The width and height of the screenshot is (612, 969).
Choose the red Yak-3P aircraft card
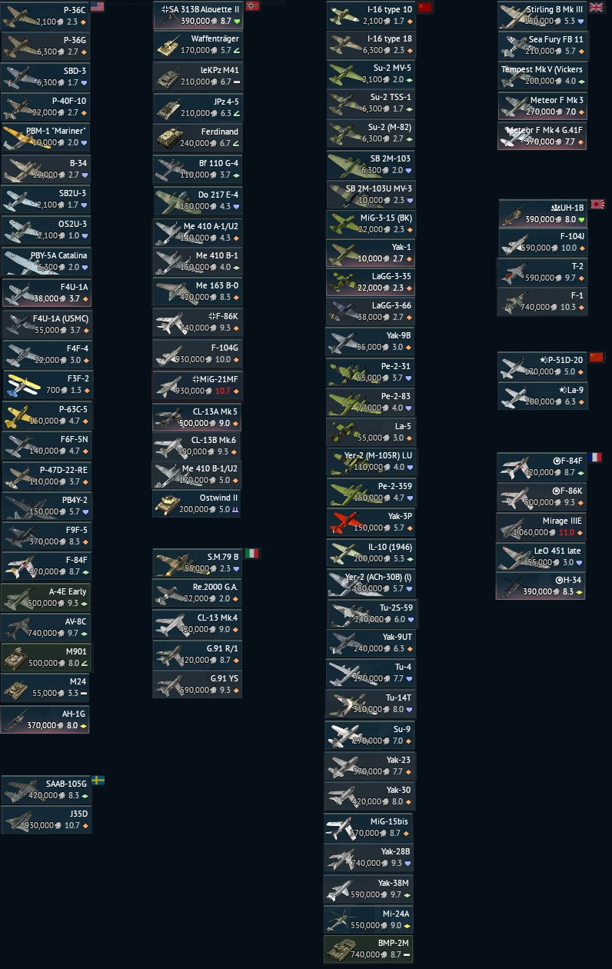click(371, 522)
